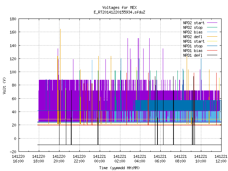This screenshot has height=171, width=228.
Task: Click the red NPD1 bias legend line
Action: pos(212,51)
